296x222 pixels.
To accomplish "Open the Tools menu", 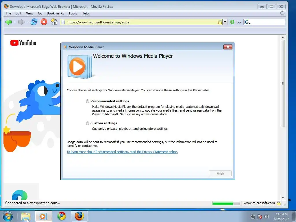I will [x=73, y=13].
